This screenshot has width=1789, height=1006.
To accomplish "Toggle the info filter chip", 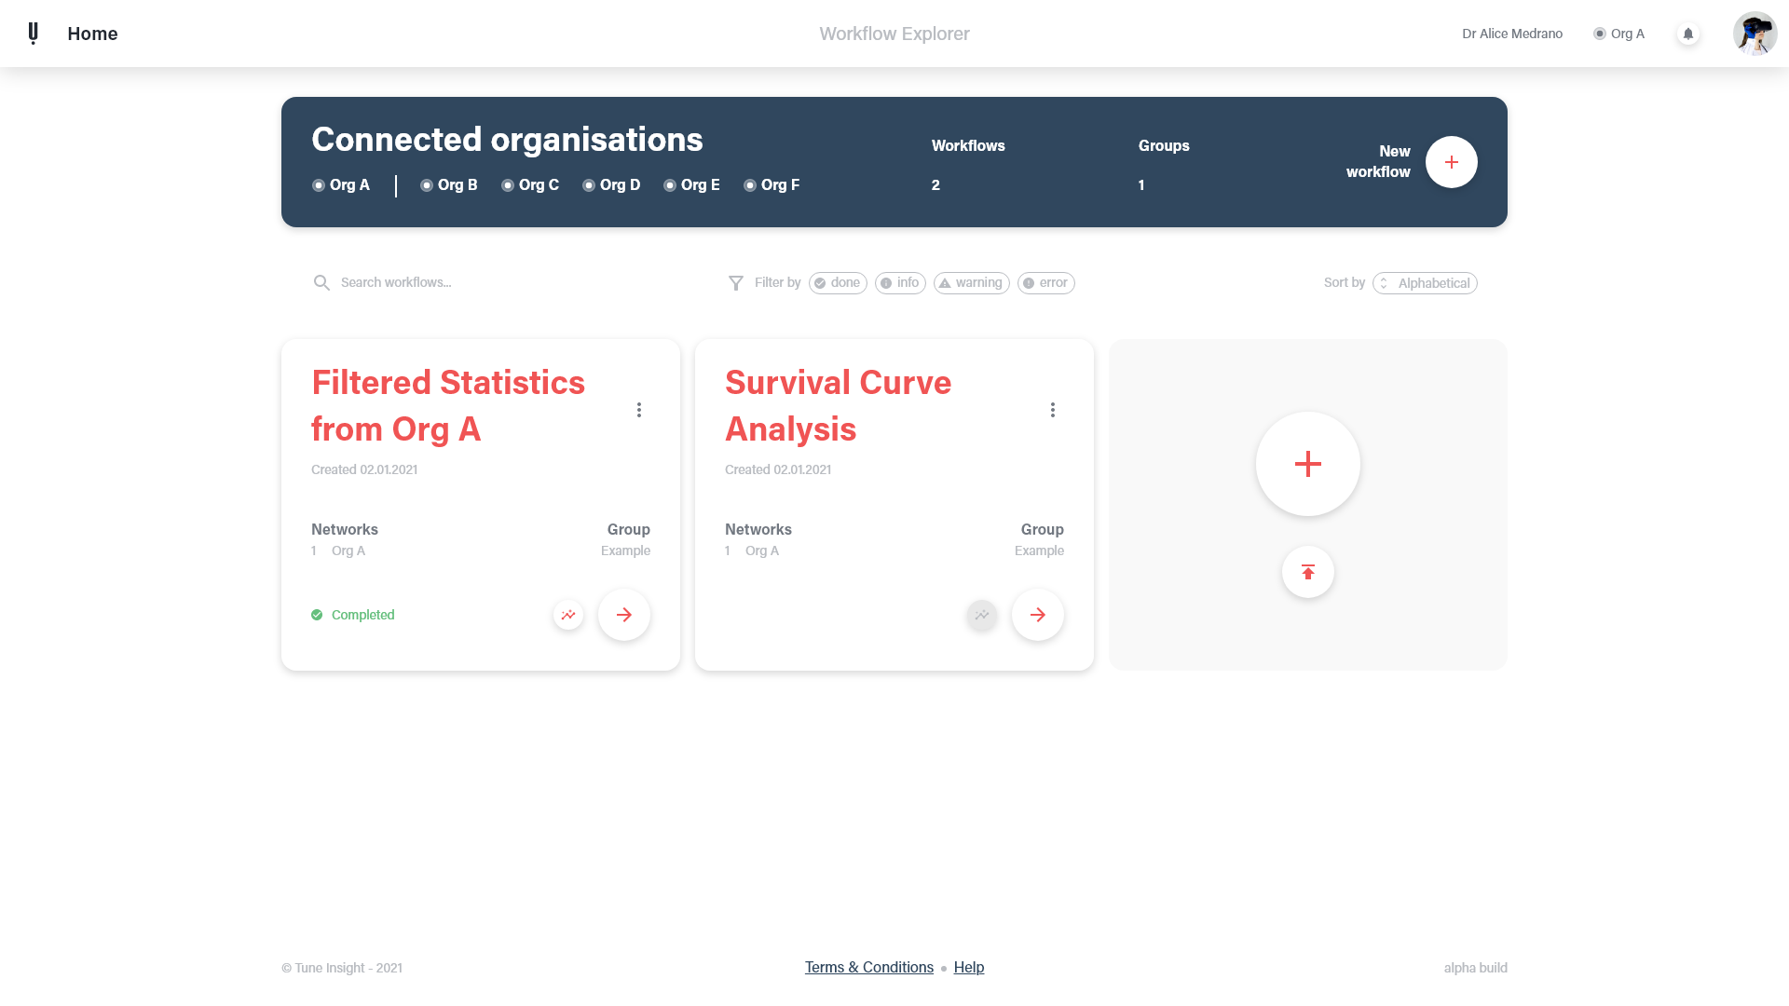I will click(900, 283).
